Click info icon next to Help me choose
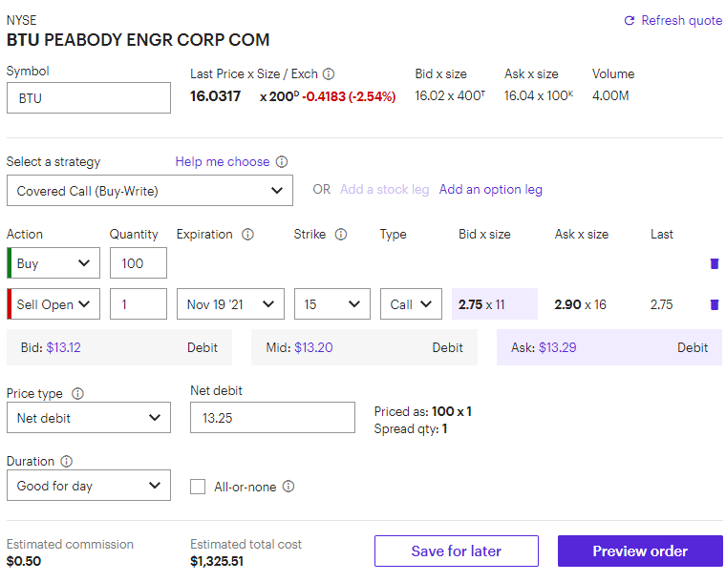Image resolution: width=726 pixels, height=582 pixels. [282, 162]
